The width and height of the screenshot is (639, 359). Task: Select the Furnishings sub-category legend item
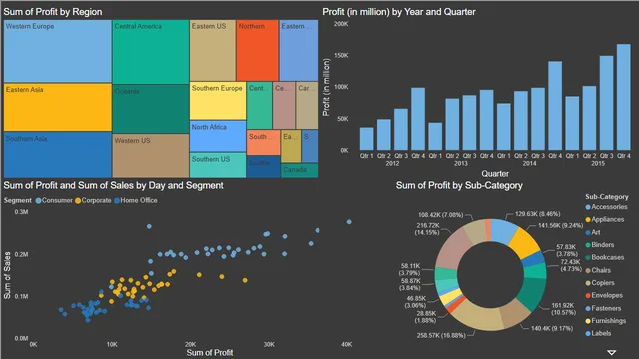coord(606,321)
